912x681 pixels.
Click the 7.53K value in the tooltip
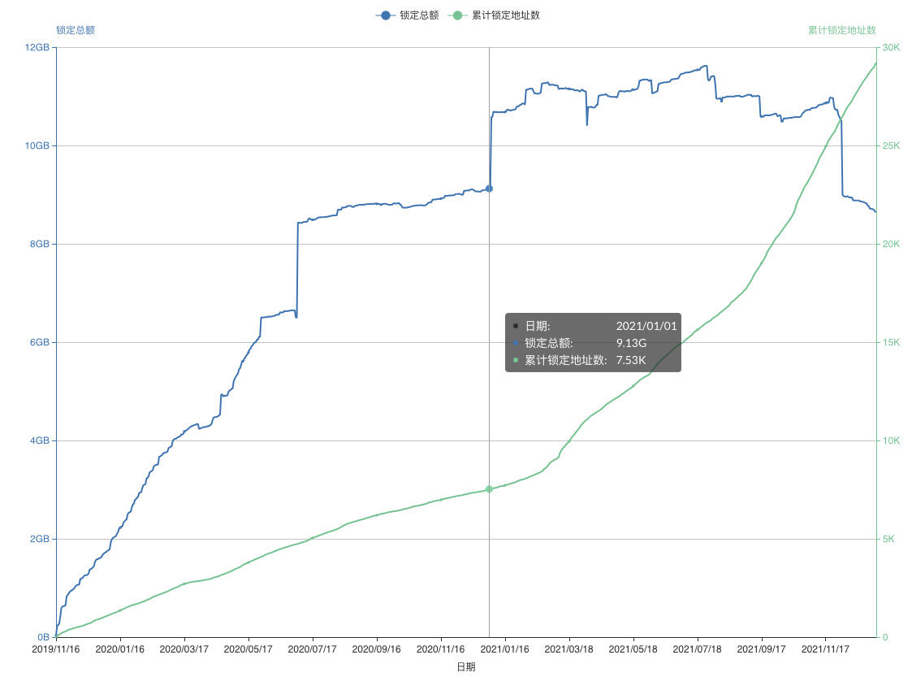[x=631, y=360]
